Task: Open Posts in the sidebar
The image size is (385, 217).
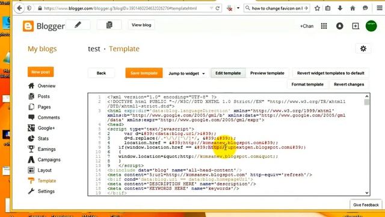Action: [44, 96]
